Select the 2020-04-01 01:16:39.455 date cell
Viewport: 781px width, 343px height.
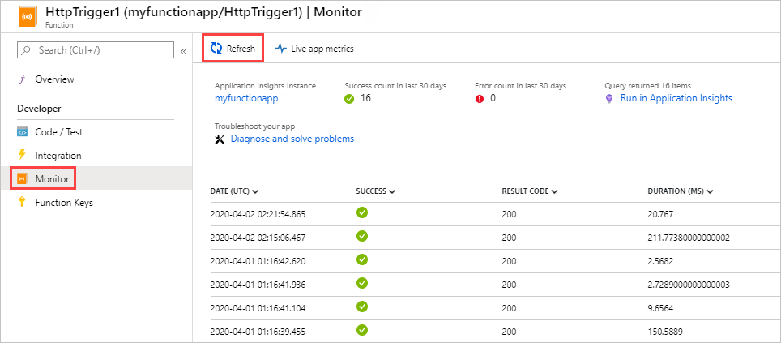click(x=258, y=332)
